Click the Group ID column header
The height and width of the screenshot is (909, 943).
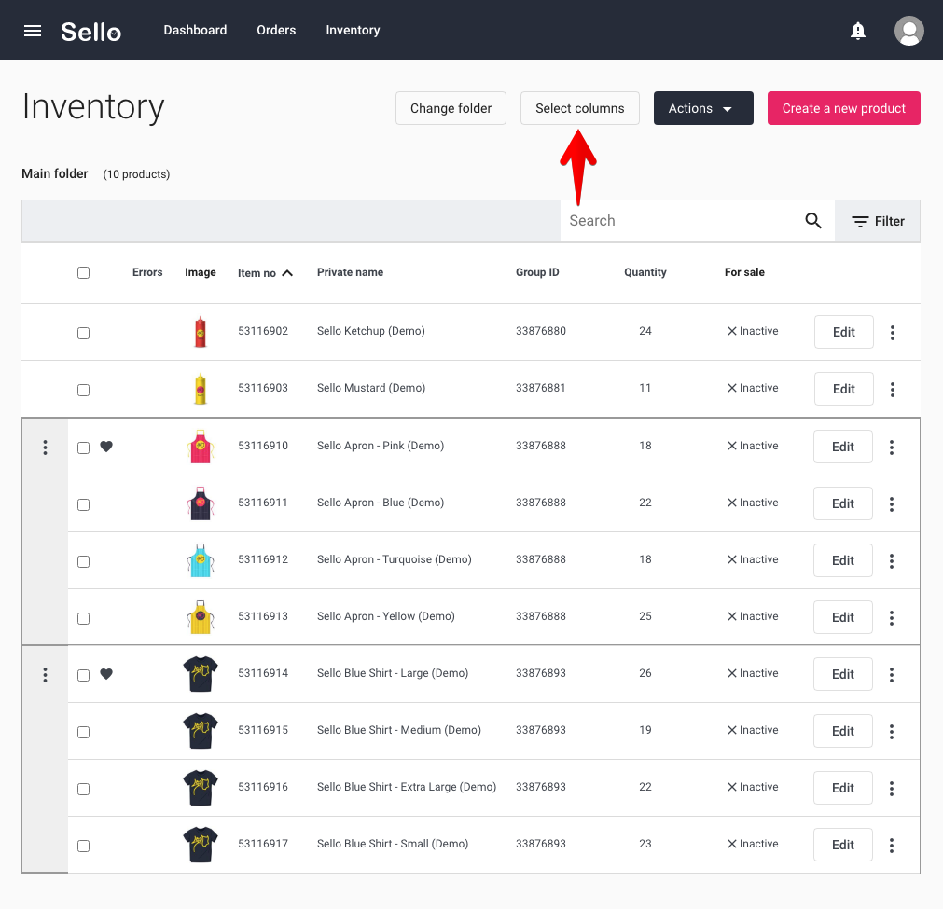(537, 272)
